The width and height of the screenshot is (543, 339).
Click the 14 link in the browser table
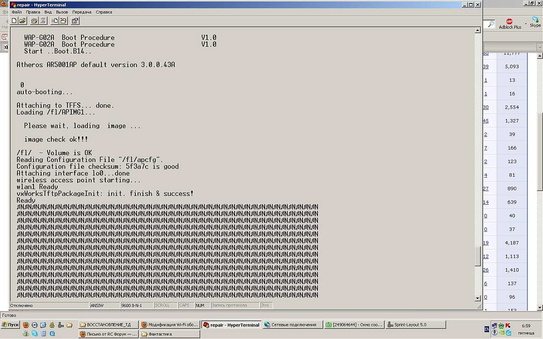click(486, 202)
